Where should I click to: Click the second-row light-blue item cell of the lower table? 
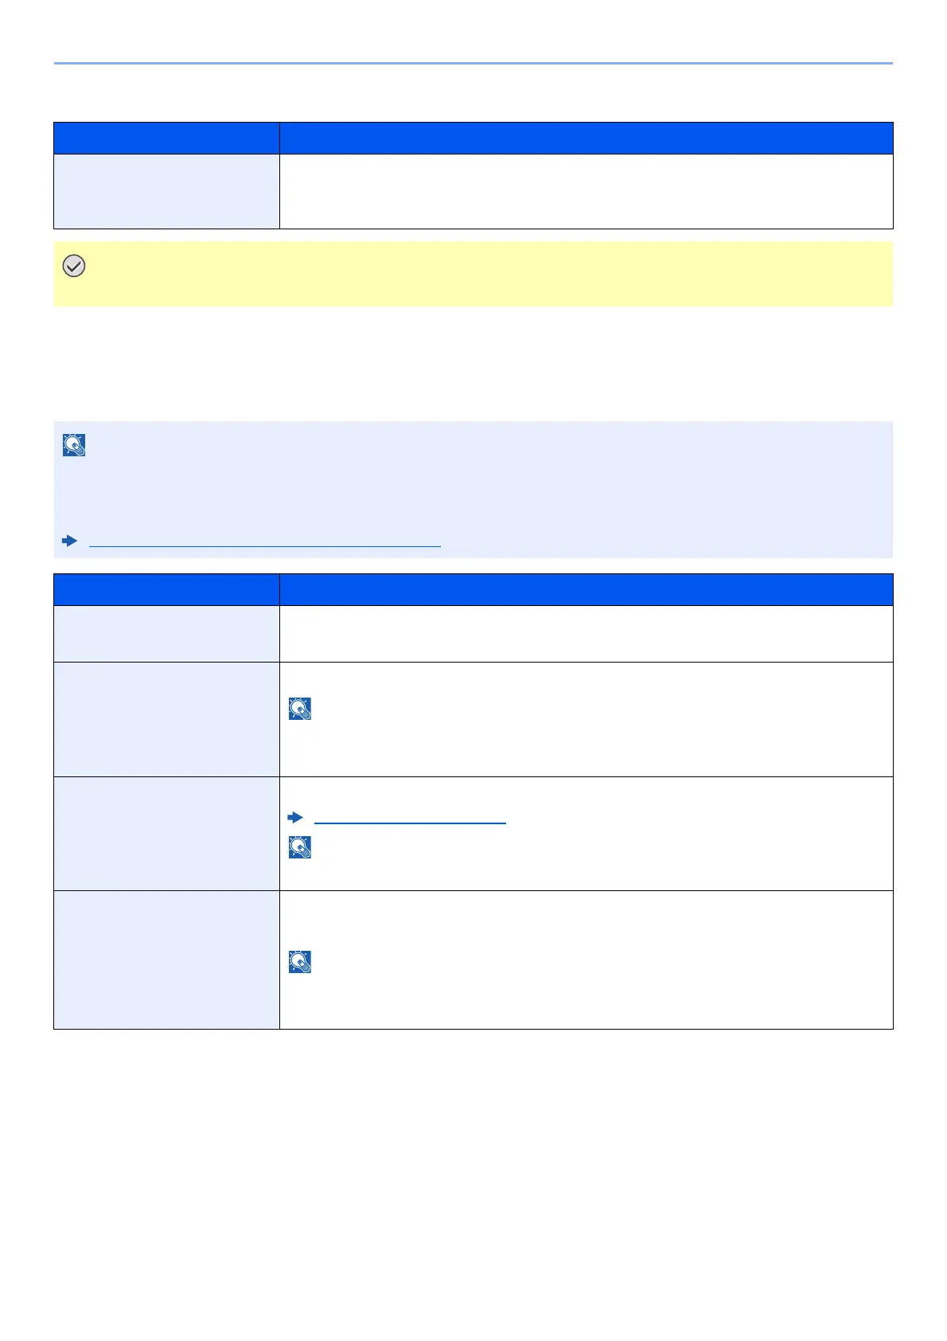(166, 719)
